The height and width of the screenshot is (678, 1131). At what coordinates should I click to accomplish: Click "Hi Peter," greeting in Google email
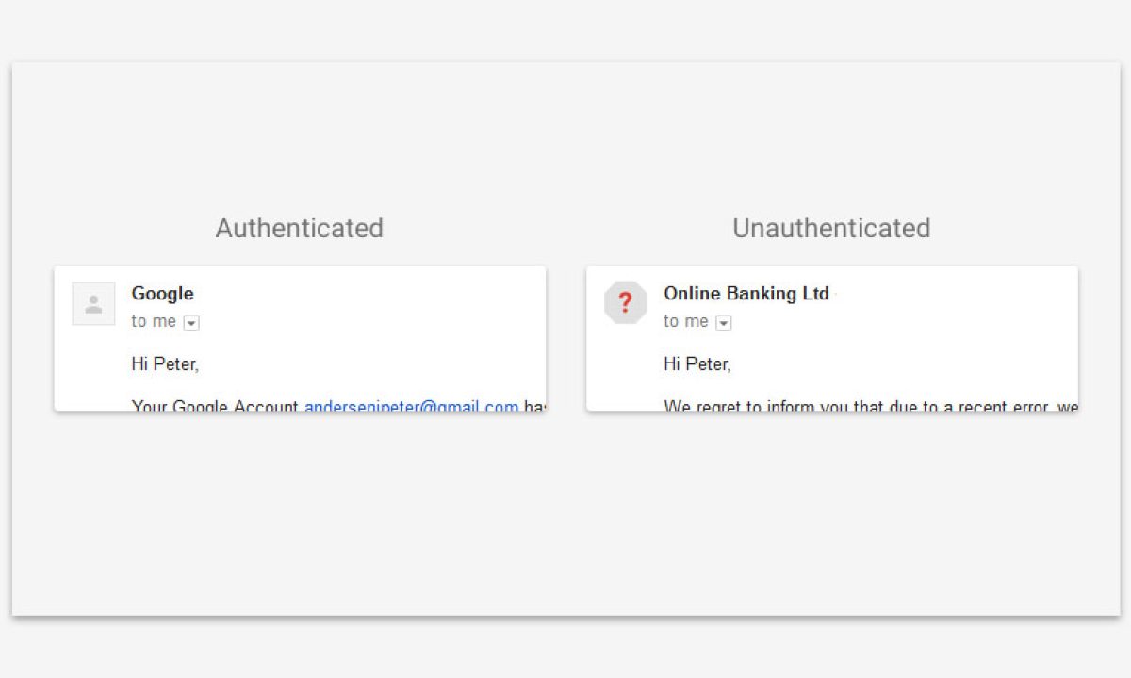[x=165, y=363]
